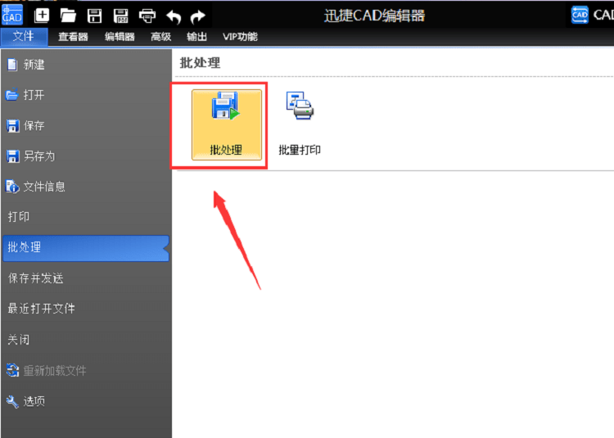
Task: Click the 选项 wrench icon
Action: pos(12,401)
